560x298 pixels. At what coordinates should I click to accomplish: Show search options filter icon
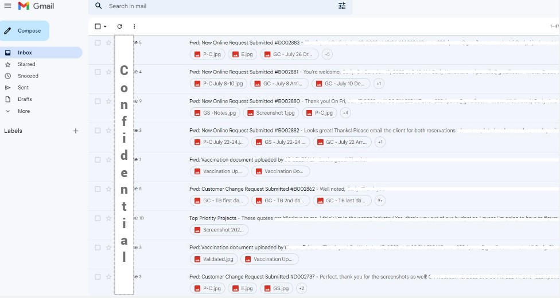coord(342,6)
